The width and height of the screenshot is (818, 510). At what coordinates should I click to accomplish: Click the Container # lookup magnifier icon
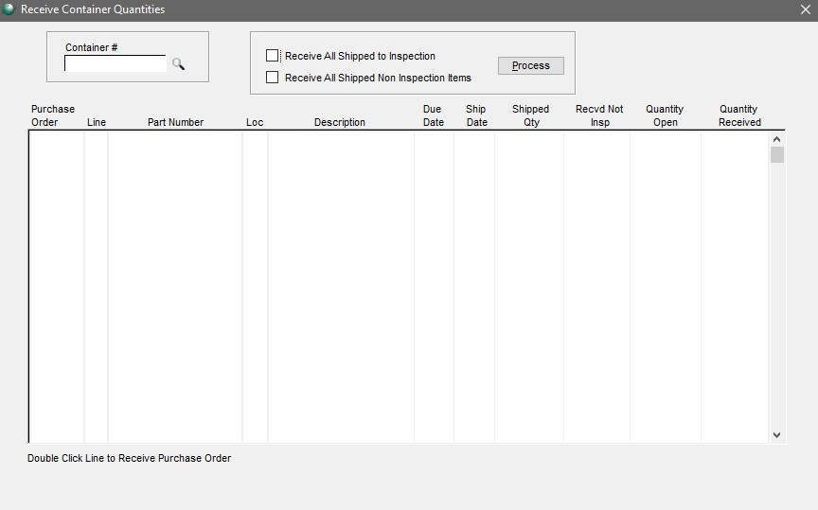[x=178, y=64]
